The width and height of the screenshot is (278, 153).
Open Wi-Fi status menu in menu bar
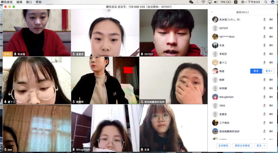pyautogui.click(x=203, y=2)
